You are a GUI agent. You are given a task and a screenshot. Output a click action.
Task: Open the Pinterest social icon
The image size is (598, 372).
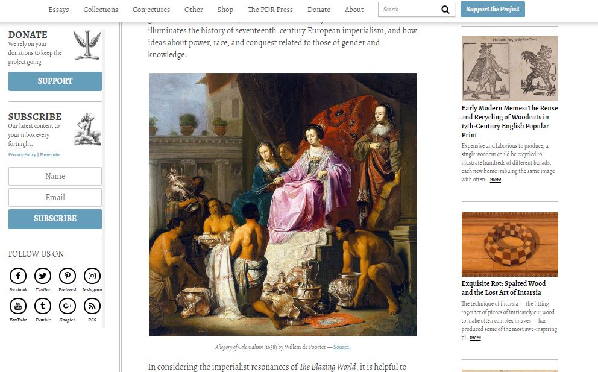tap(68, 276)
